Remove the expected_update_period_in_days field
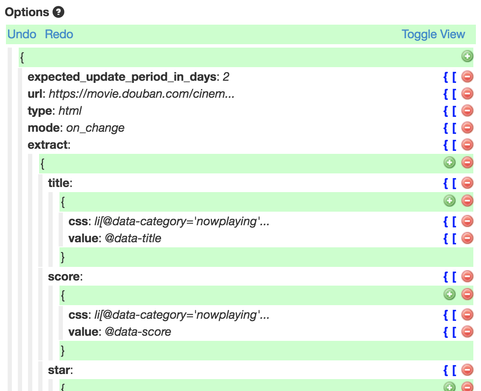 tap(467, 77)
